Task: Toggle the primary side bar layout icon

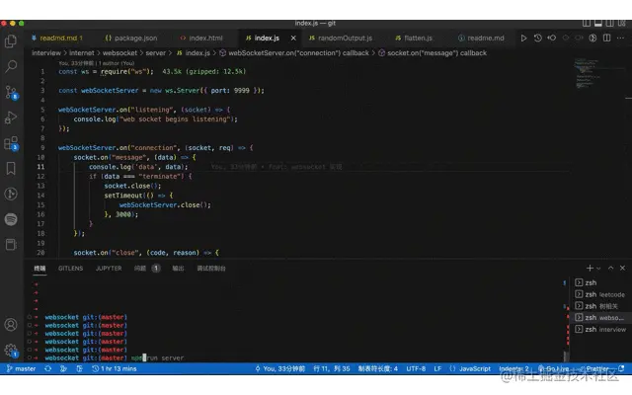Action: 587,24
